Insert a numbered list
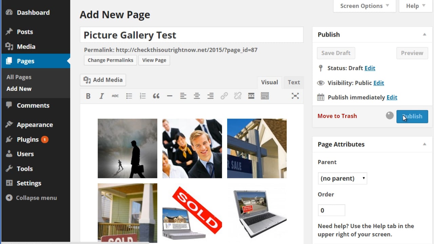The width and height of the screenshot is (434, 244). [x=142, y=96]
